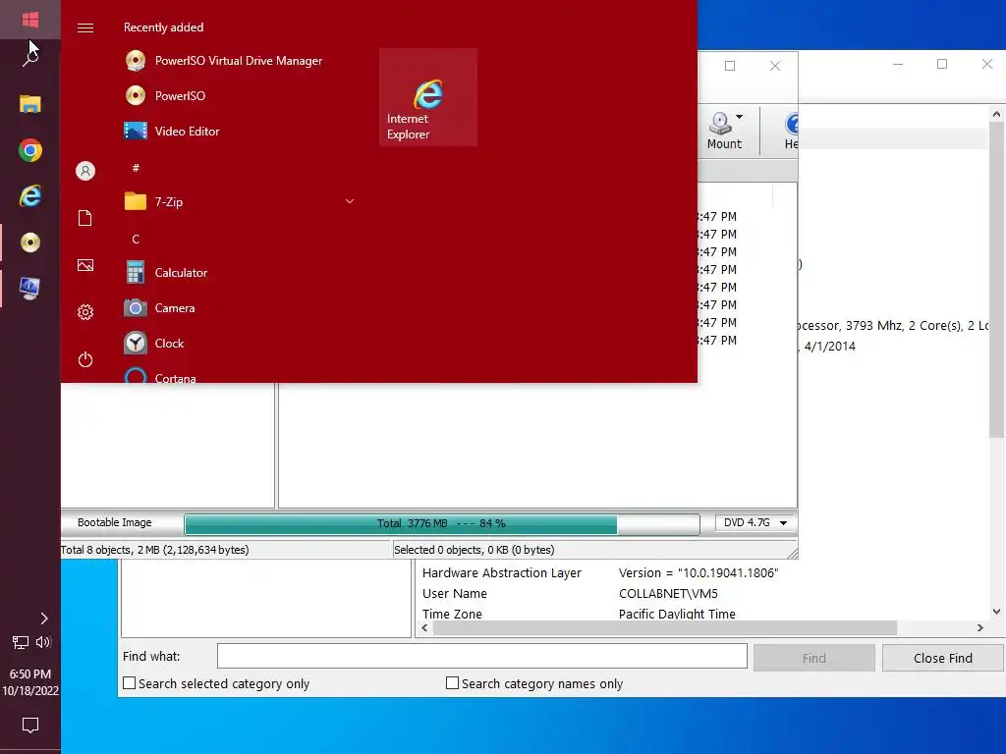
Task: Jump to letter C in app list
Action: [136, 240]
